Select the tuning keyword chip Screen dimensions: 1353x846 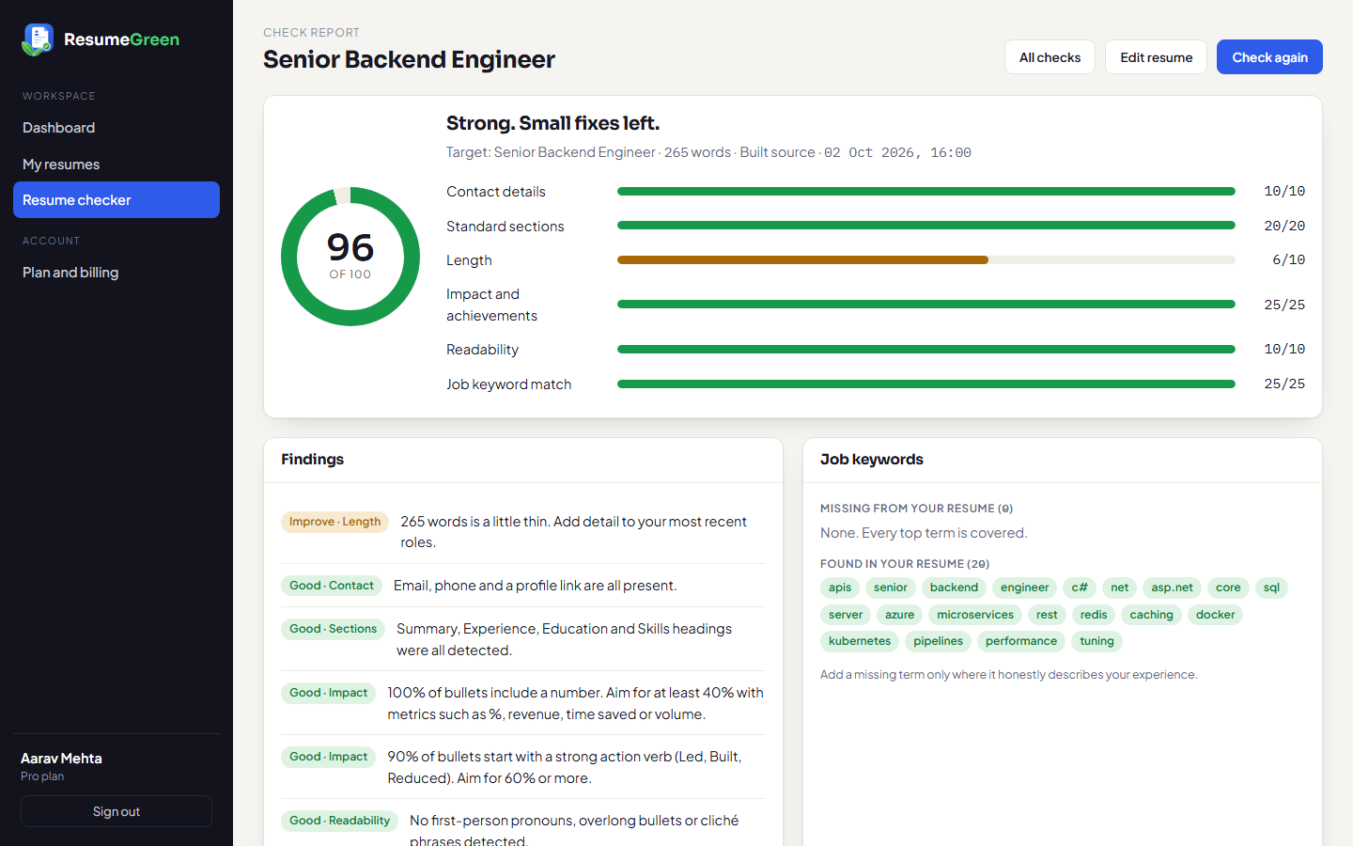1096,641
